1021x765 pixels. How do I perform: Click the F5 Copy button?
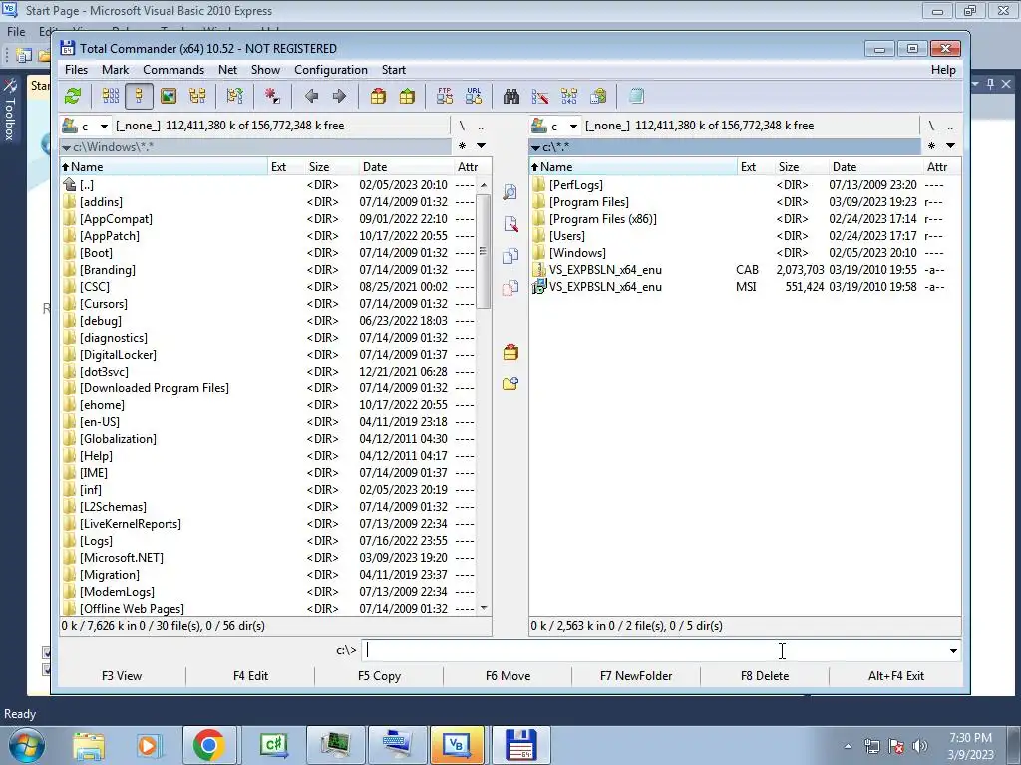[x=379, y=676]
